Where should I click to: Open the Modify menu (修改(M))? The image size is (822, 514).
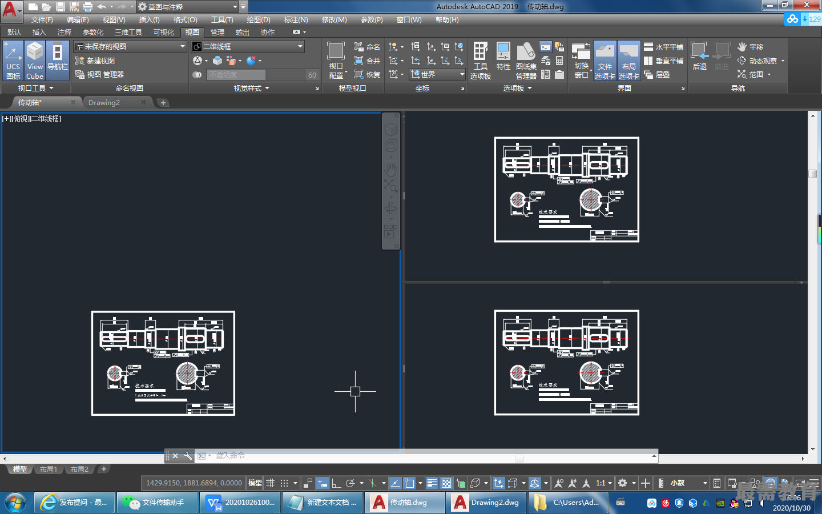[334, 19]
